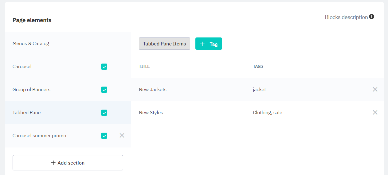
Task: Toggle the Group of Banners checkbox
Action: tap(104, 90)
